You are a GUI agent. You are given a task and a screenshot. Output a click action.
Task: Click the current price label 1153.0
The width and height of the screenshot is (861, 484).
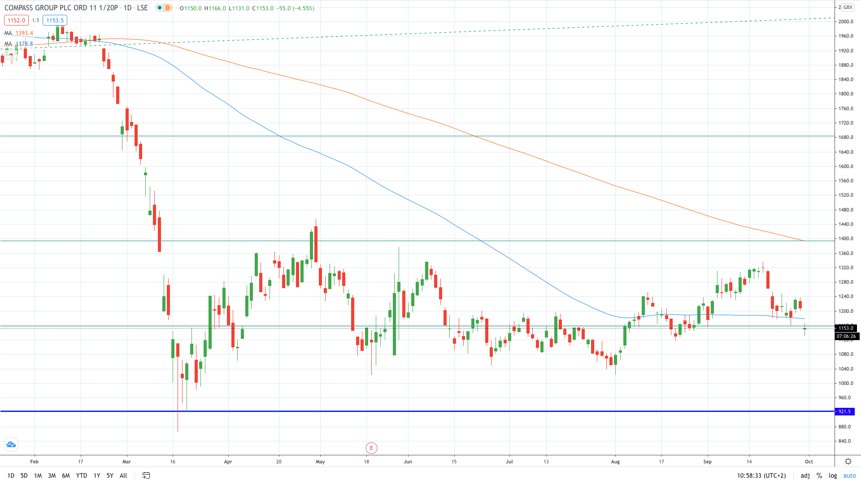click(846, 328)
